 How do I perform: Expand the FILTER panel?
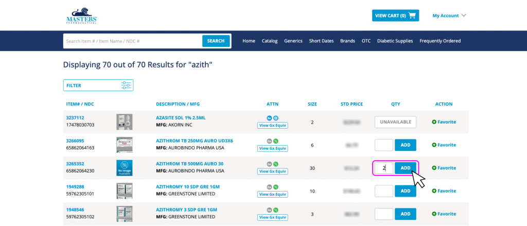(x=98, y=85)
